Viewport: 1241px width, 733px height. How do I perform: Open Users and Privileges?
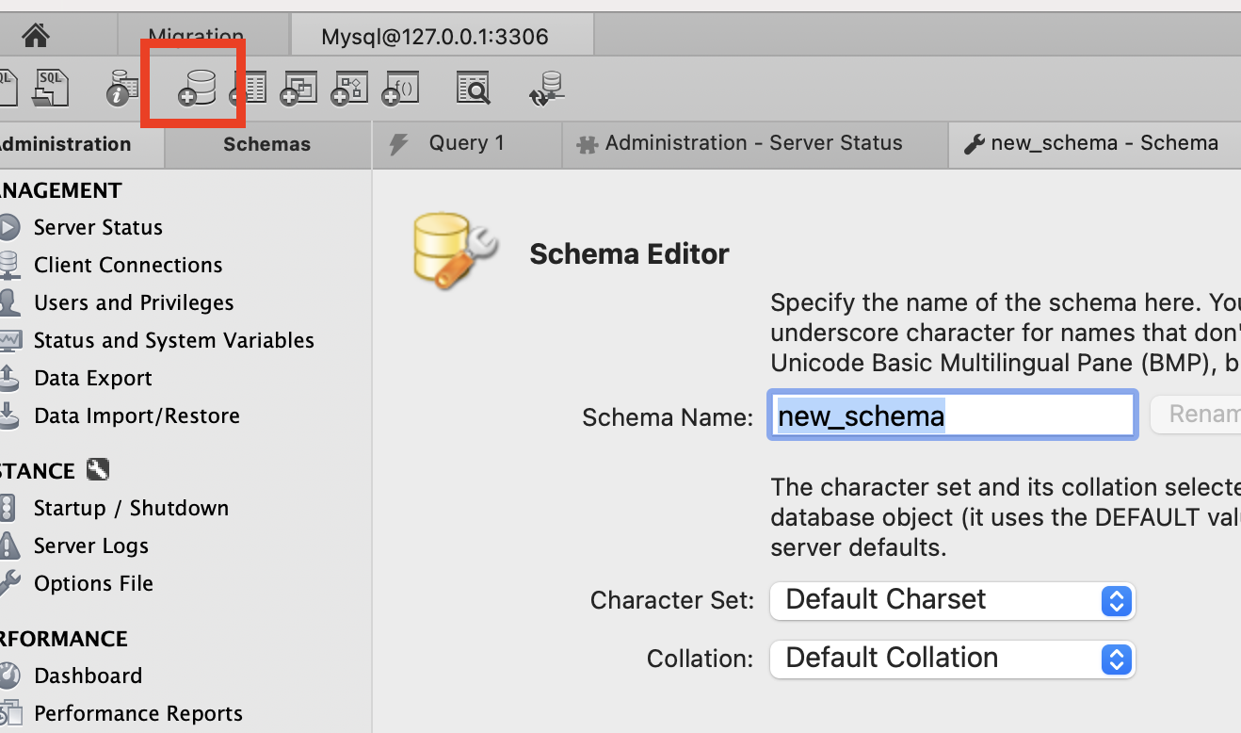pos(134,302)
